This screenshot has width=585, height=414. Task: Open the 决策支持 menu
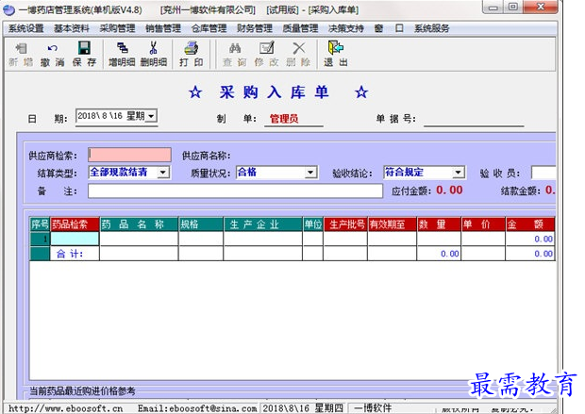pyautogui.click(x=346, y=28)
